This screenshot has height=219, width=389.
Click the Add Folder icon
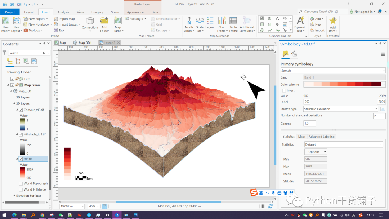104,24
